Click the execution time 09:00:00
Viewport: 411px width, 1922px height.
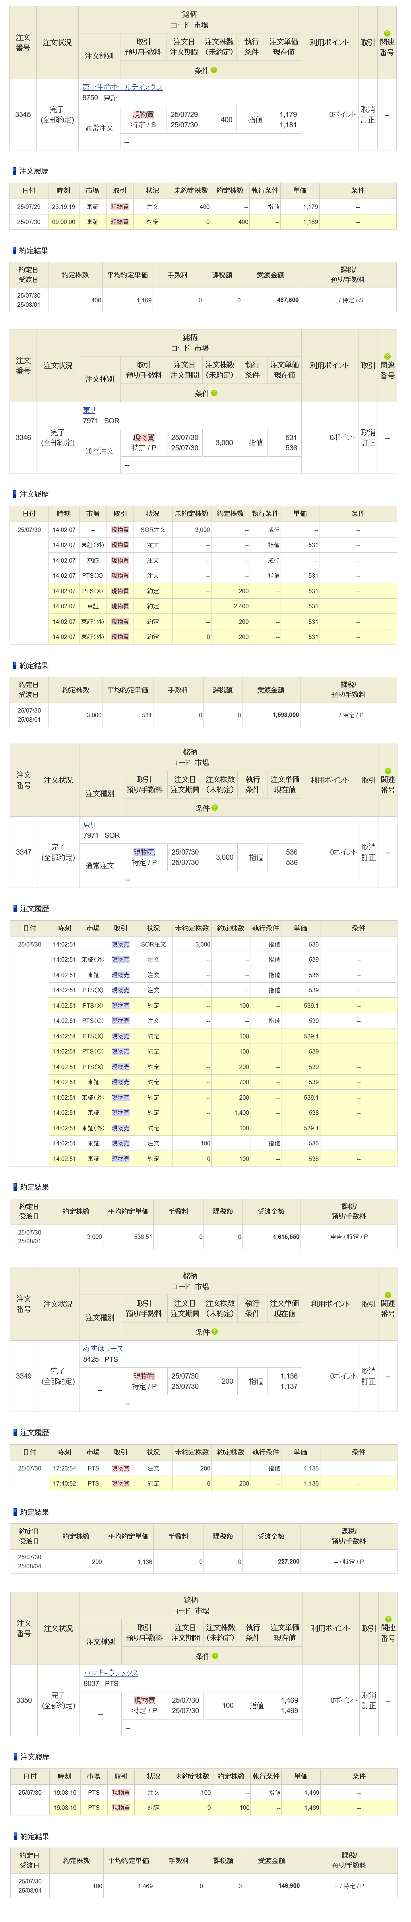(64, 222)
